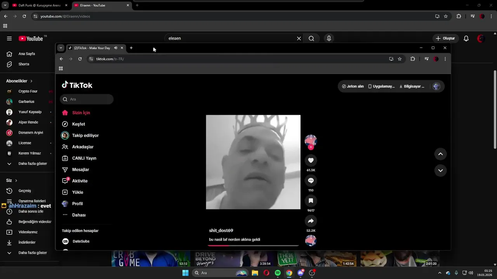Open the apps grid in TikTok window bookmarks bar

point(61,69)
